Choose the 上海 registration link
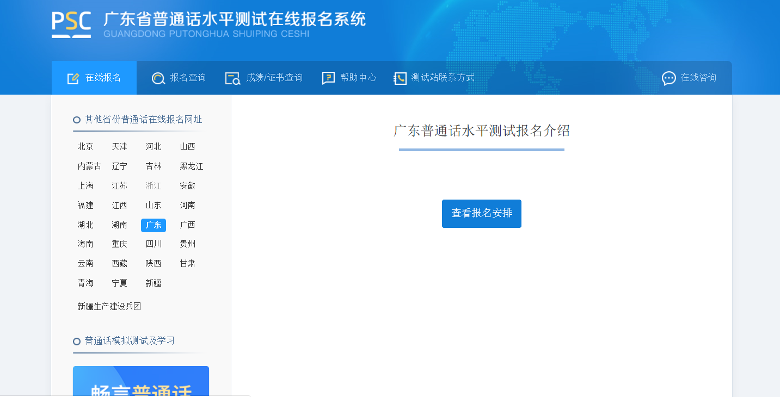Screen dimensions: 780x397 tap(85, 186)
